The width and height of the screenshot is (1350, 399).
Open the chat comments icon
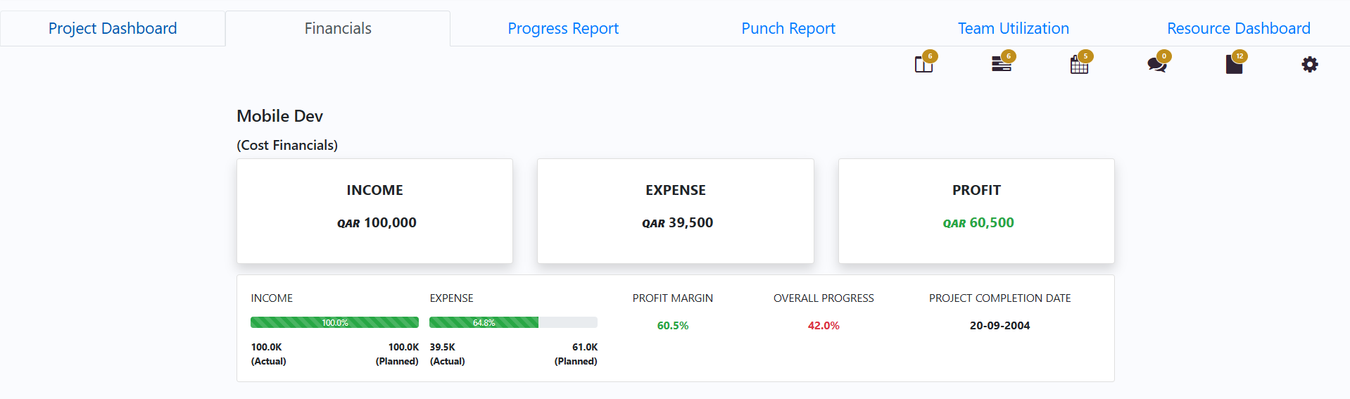(1156, 65)
